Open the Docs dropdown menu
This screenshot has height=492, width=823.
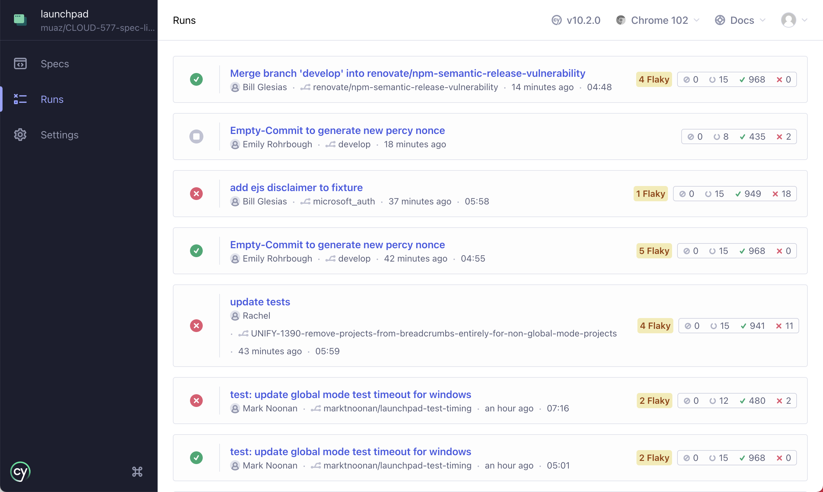[740, 20]
